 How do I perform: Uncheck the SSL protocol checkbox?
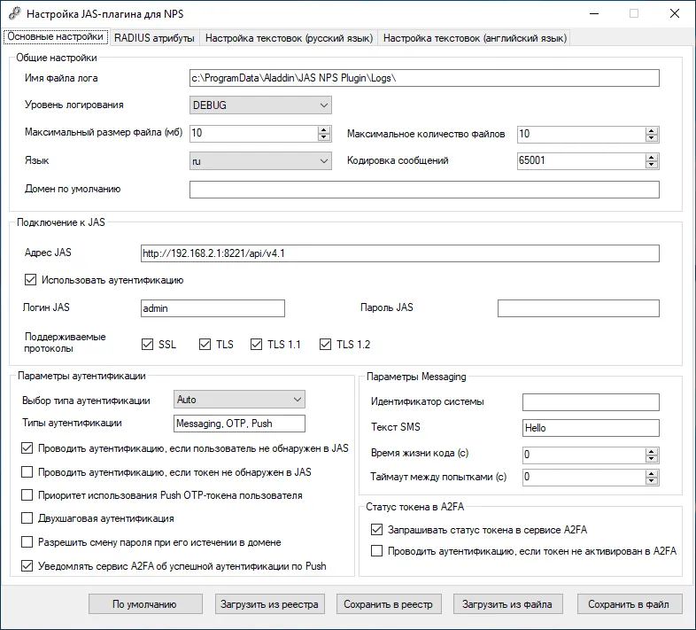pyautogui.click(x=147, y=345)
